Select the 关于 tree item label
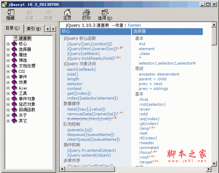The width and height of the screenshot is (219, 173). pos(23,115)
